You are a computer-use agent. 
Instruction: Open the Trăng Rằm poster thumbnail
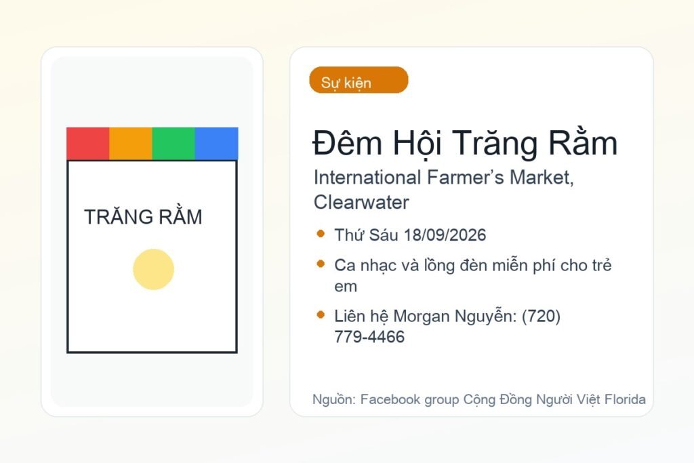(x=152, y=241)
